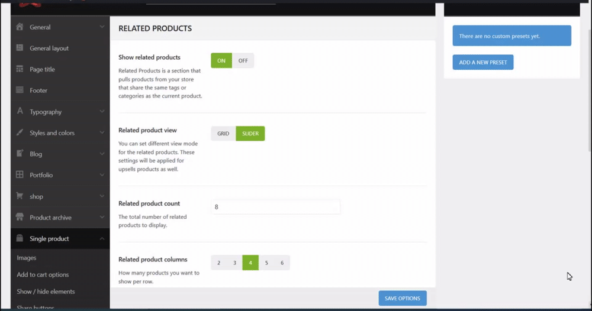Click 'How many products you want' description
This screenshot has height=311, width=592.
click(159, 277)
